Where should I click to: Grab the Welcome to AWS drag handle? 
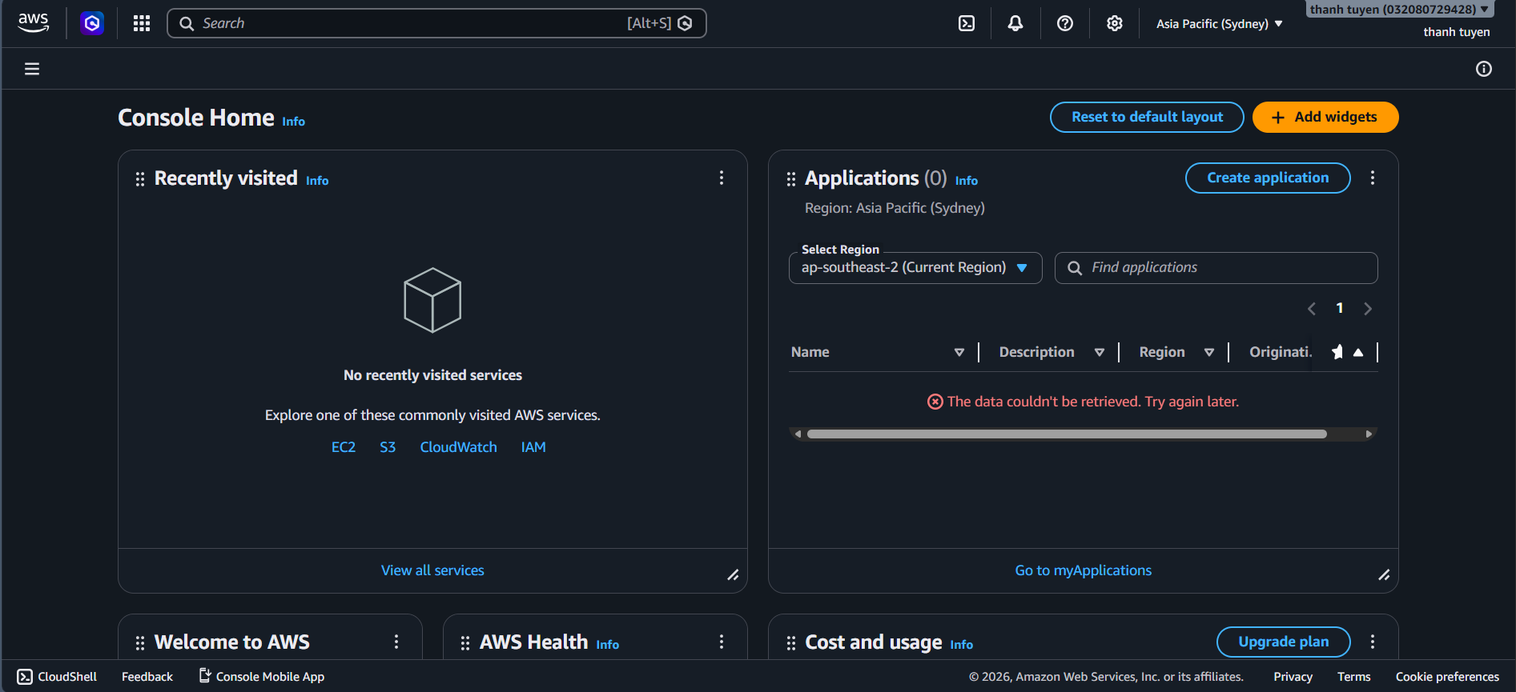(x=140, y=643)
